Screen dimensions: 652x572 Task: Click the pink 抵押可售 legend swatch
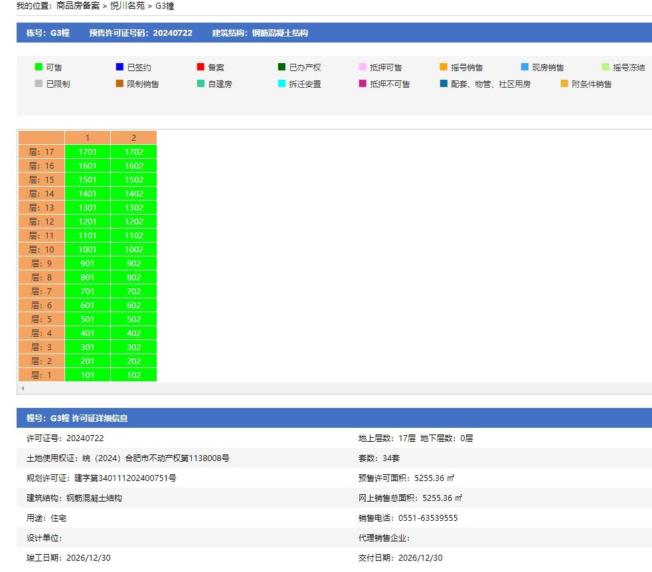(x=363, y=67)
